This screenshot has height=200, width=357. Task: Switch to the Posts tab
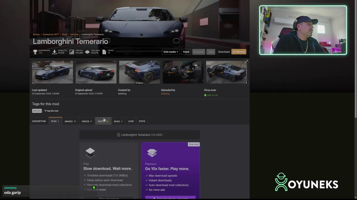(x=103, y=121)
